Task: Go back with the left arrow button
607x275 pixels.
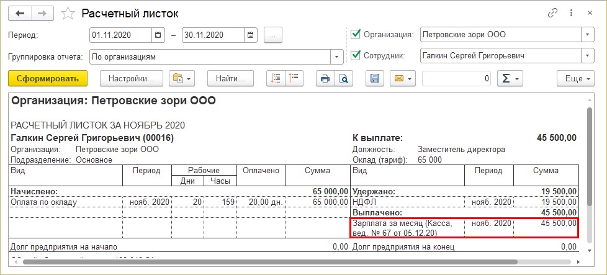Action: (20, 14)
